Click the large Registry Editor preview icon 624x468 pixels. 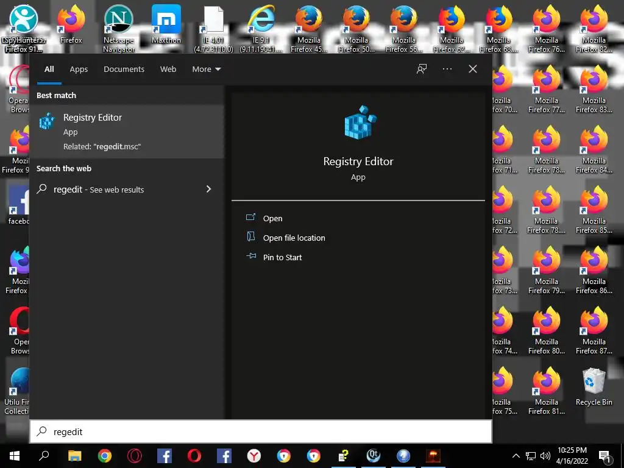[360, 122]
